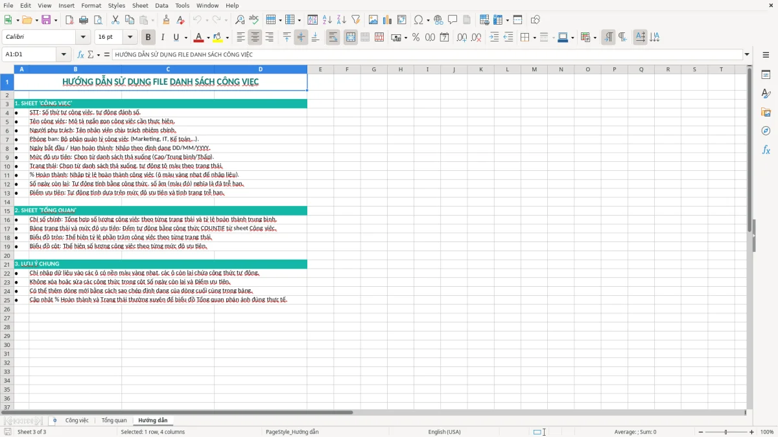Viewport: 778px width, 437px height.
Task: Click the Save document icon
Action: tap(46, 20)
